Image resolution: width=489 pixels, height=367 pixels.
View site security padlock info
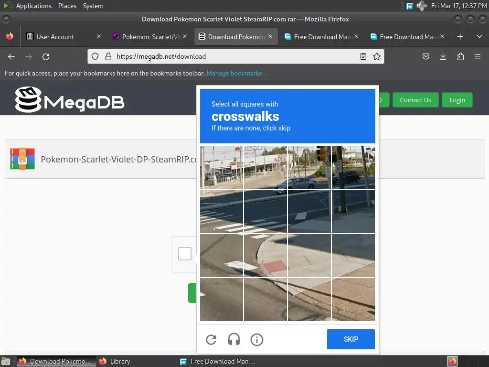(x=108, y=56)
